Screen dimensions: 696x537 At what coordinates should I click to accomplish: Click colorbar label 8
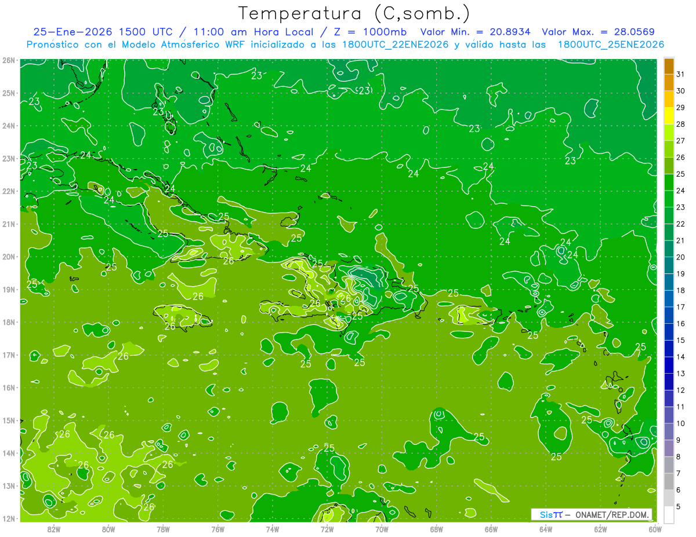(679, 456)
